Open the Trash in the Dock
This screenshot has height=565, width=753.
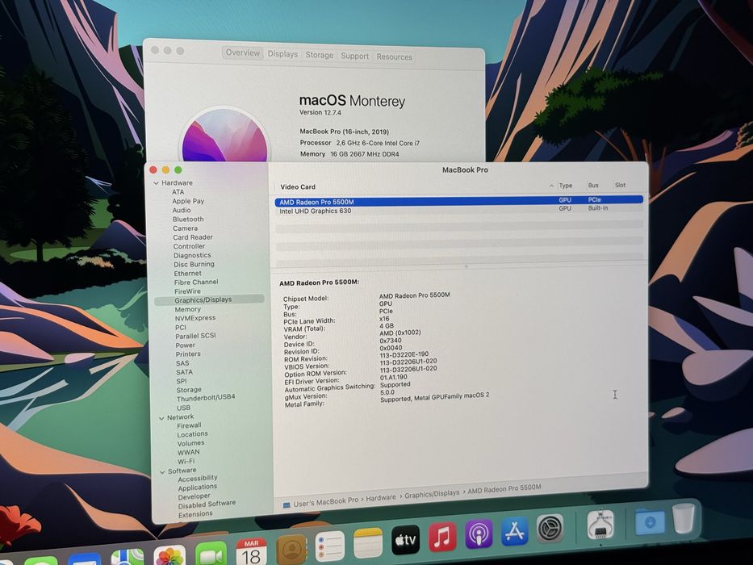(684, 518)
